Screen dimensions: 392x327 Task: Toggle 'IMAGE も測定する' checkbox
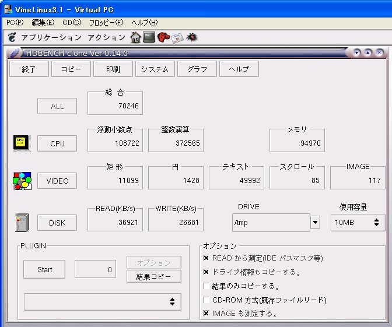(206, 313)
